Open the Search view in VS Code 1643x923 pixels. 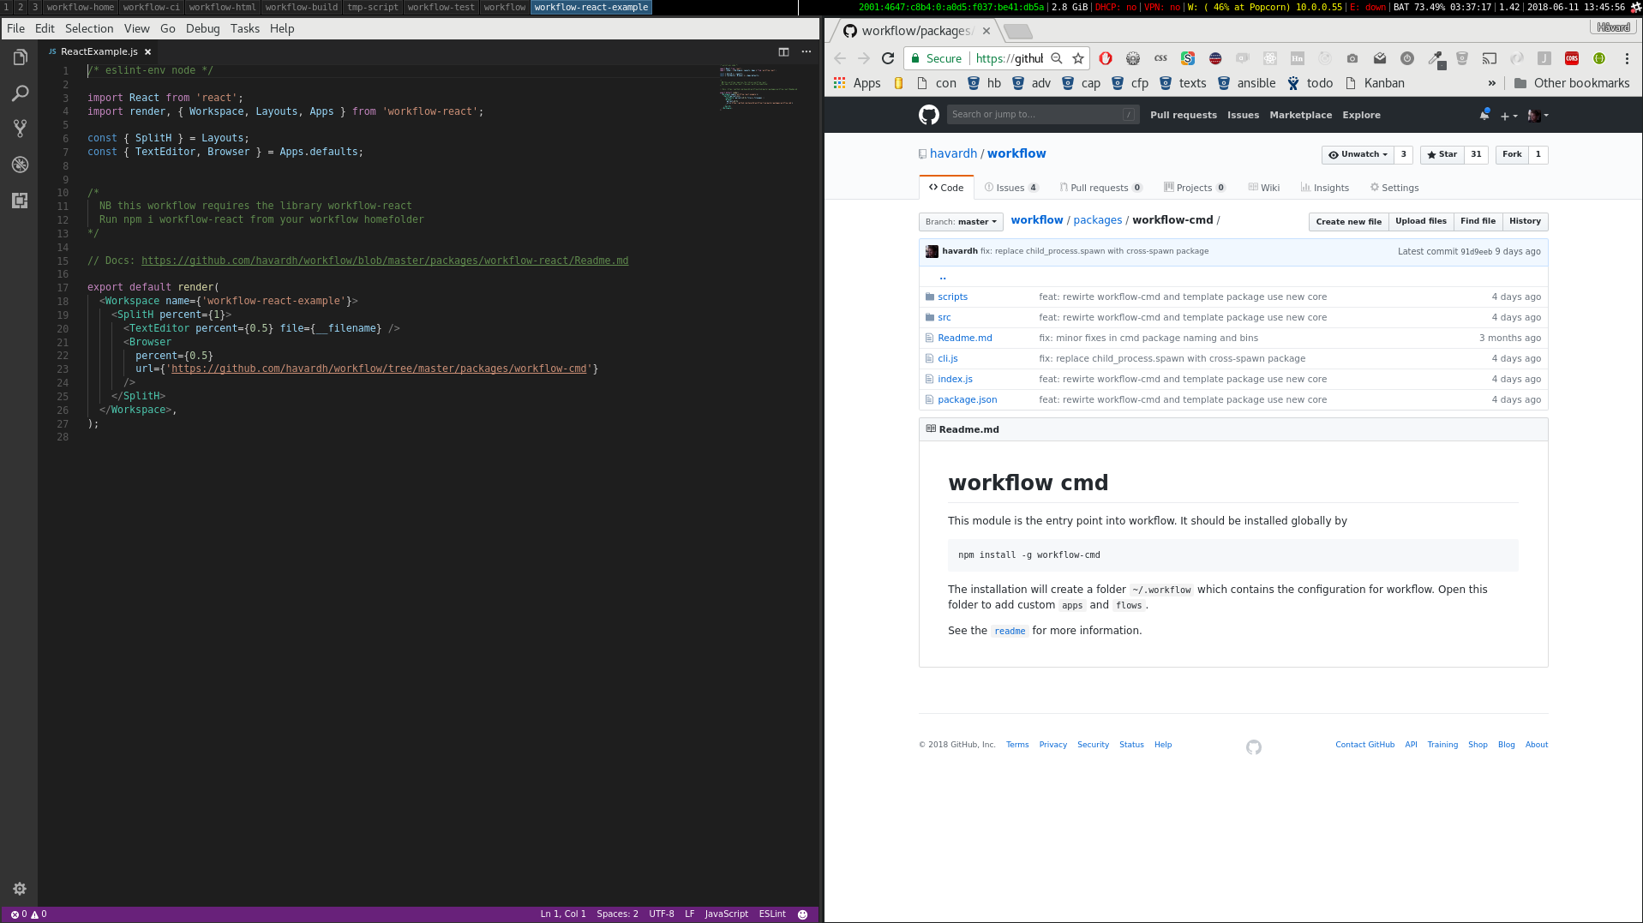(20, 93)
